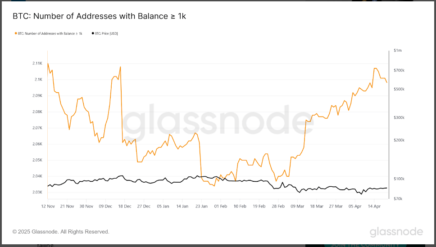
Task: Click the chart title about addresses with balance
Action: [99, 16]
